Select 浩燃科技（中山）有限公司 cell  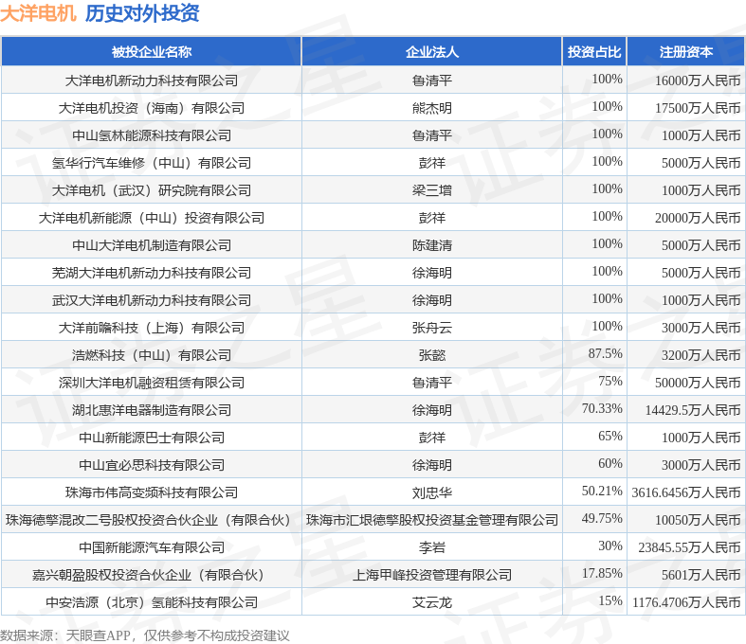[152, 355]
